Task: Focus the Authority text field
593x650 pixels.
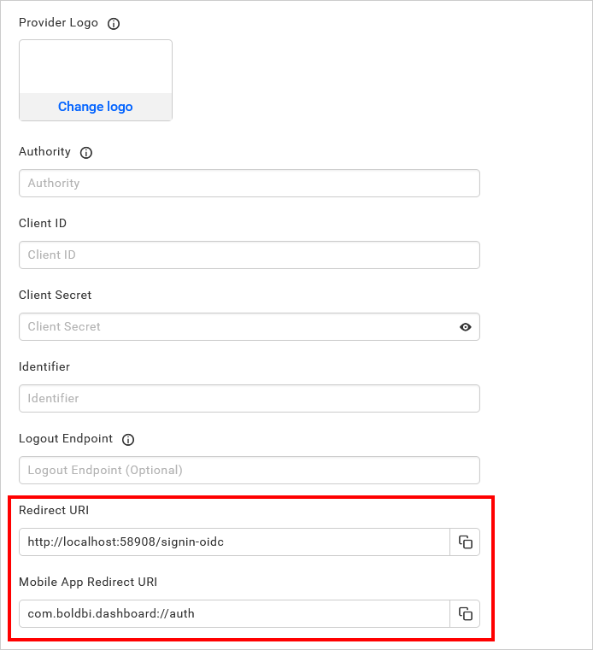Action: point(249,184)
